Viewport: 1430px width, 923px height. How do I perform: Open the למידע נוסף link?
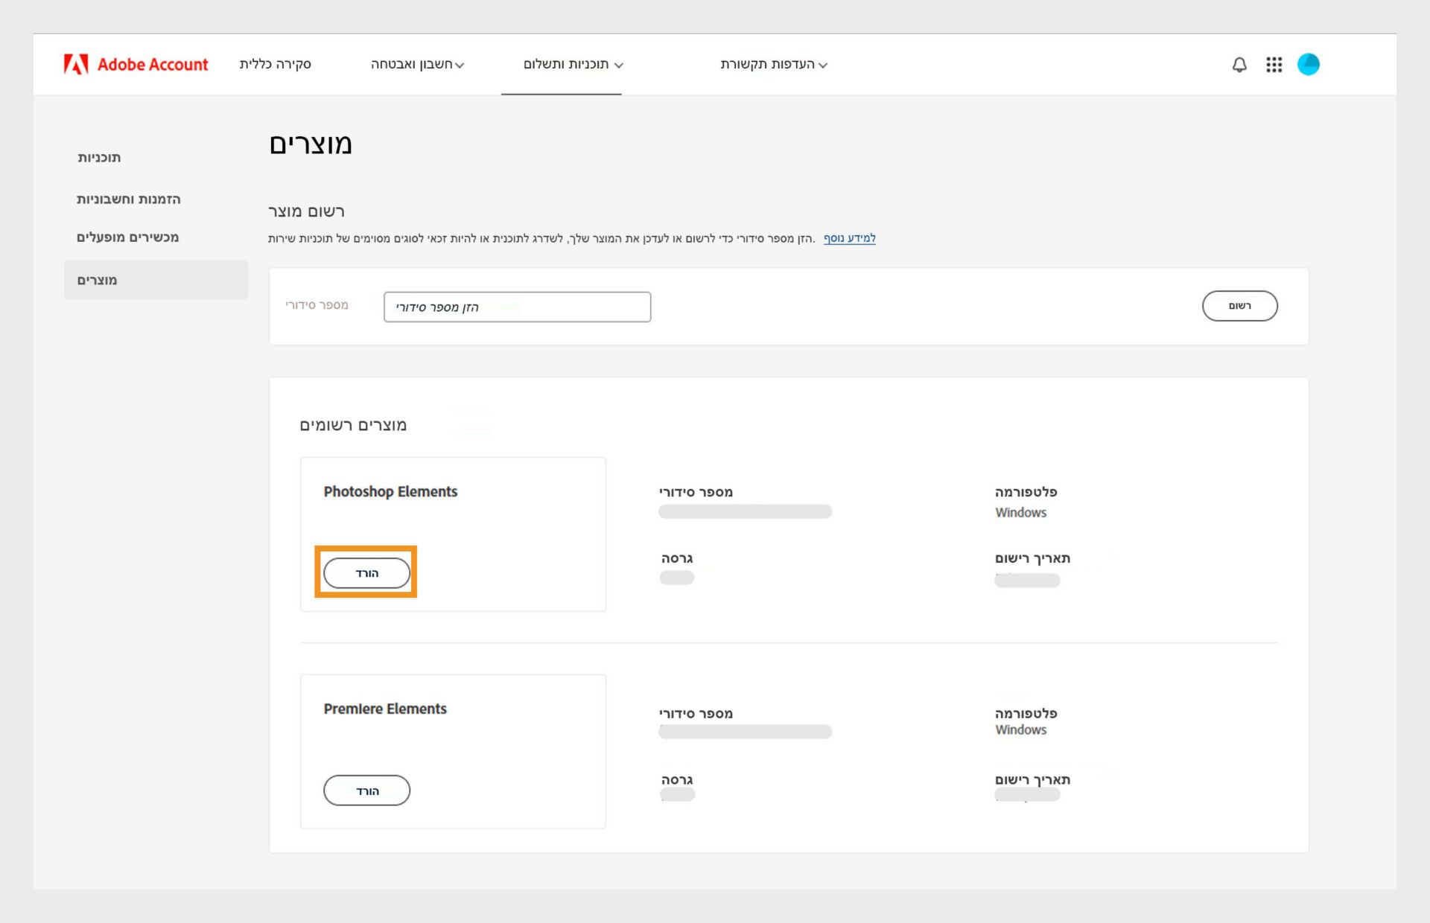tap(849, 238)
